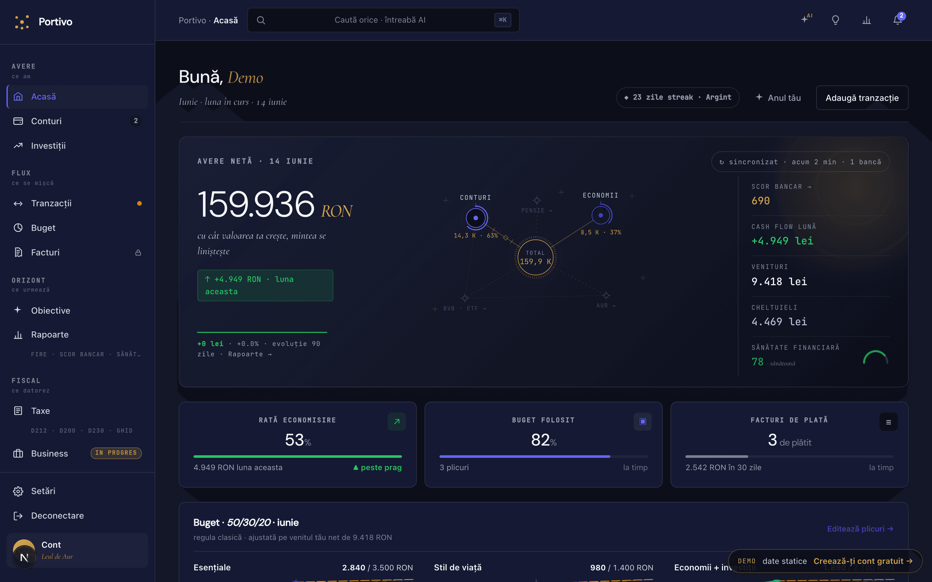
Task: Click the Rată Economisire arrow icon
Action: tap(397, 422)
